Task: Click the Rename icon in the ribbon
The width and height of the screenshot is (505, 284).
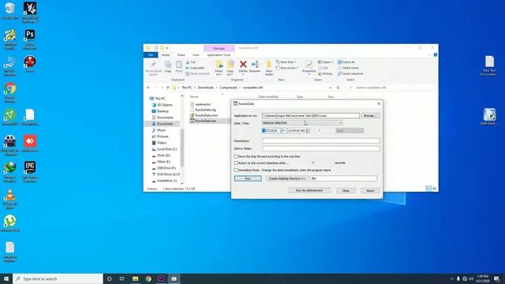Action: 255,65
